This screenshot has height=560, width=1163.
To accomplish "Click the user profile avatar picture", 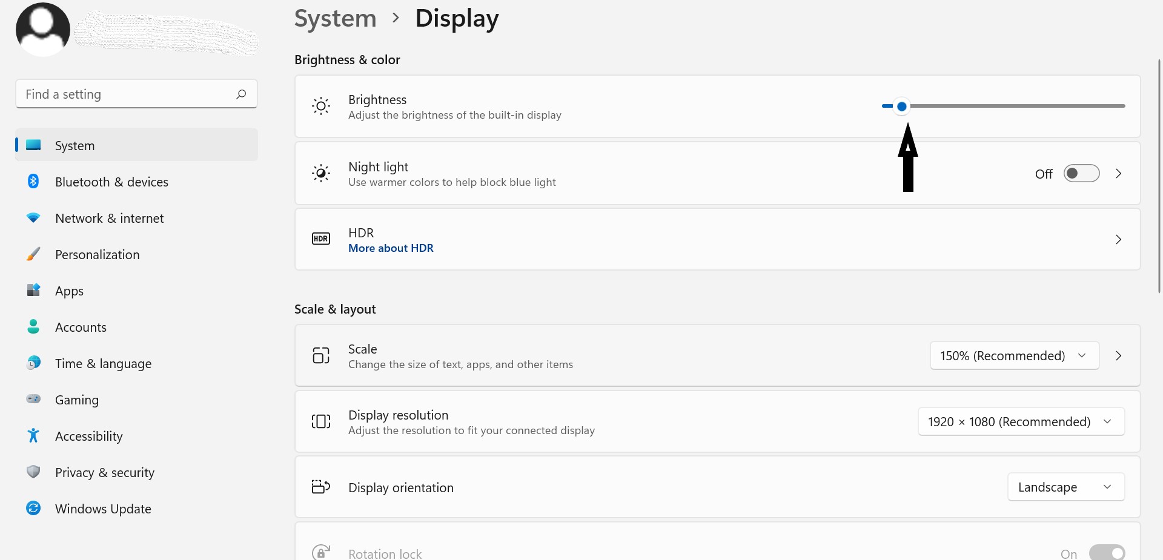I will tap(42, 28).
